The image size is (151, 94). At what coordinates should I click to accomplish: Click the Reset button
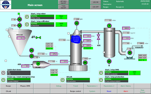pyautogui.click(x=109, y=91)
